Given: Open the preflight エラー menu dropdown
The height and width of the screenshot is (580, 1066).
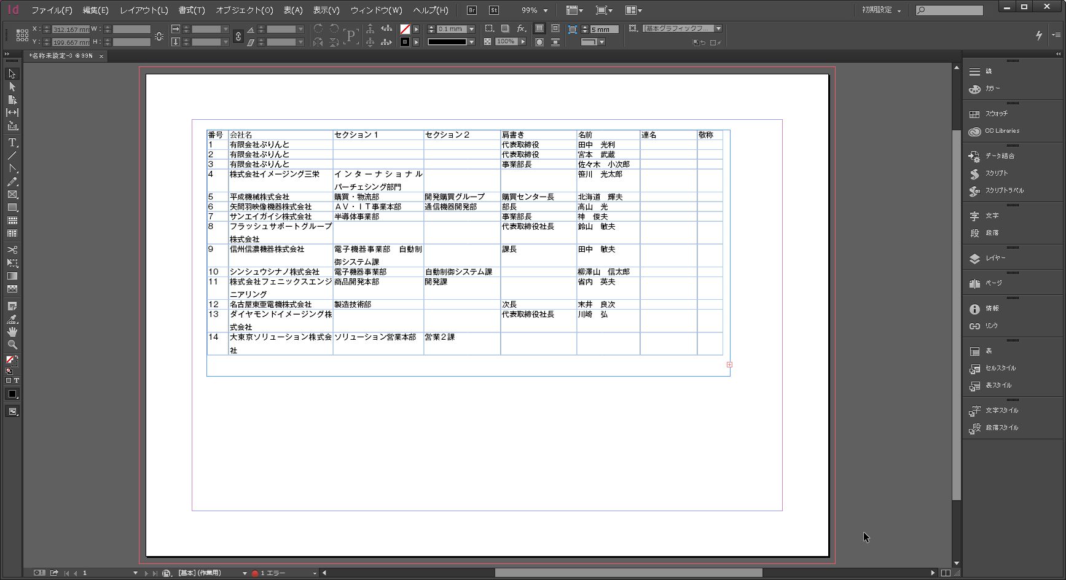Looking at the screenshot, I should 315,573.
